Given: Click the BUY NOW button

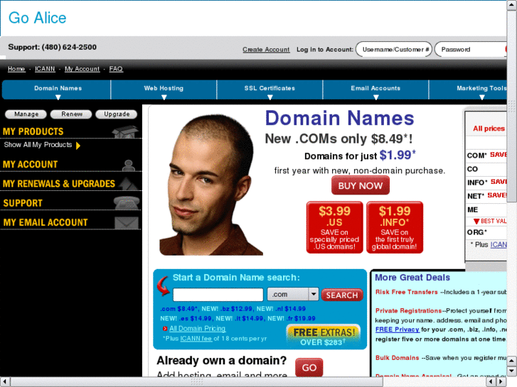Looking at the screenshot, I should pyautogui.click(x=361, y=185).
